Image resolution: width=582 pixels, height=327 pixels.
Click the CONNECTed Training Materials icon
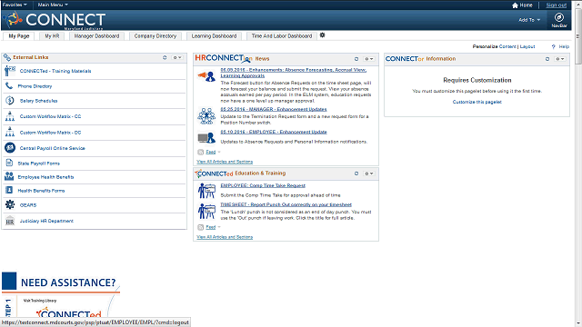pyautogui.click(x=10, y=71)
